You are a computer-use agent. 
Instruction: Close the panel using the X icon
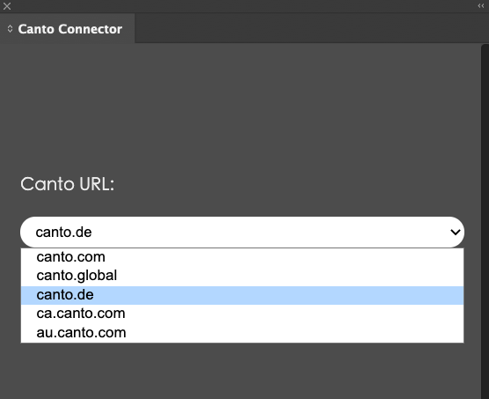(x=7, y=6)
